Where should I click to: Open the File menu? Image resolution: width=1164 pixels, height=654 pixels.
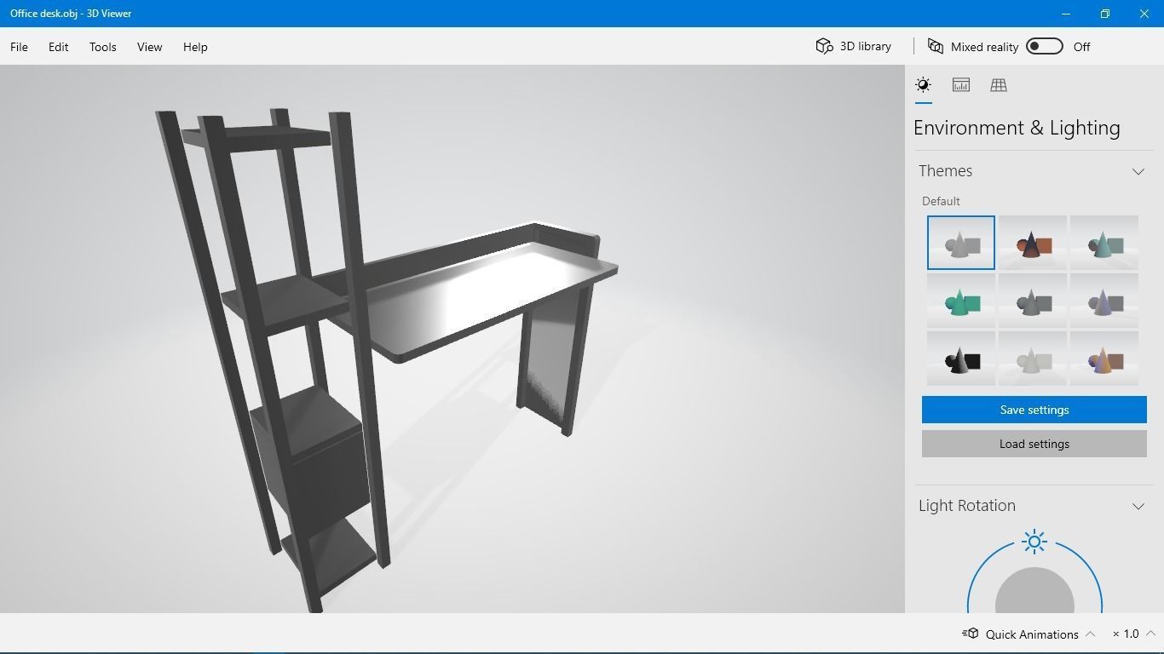coord(19,47)
